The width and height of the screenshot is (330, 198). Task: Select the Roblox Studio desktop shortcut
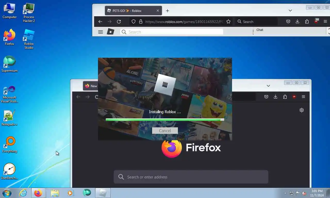tap(29, 39)
